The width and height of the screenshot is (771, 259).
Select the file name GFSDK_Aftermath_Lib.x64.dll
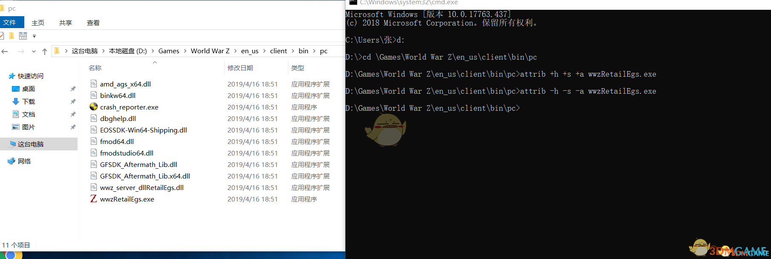(x=145, y=176)
